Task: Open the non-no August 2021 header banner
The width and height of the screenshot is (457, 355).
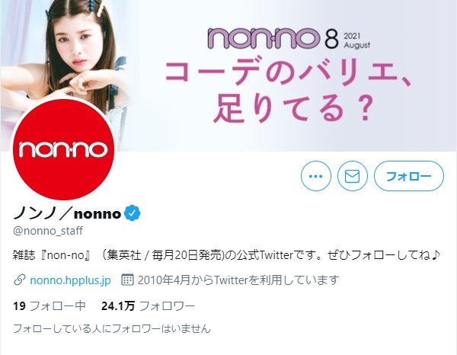Action: tap(228, 75)
